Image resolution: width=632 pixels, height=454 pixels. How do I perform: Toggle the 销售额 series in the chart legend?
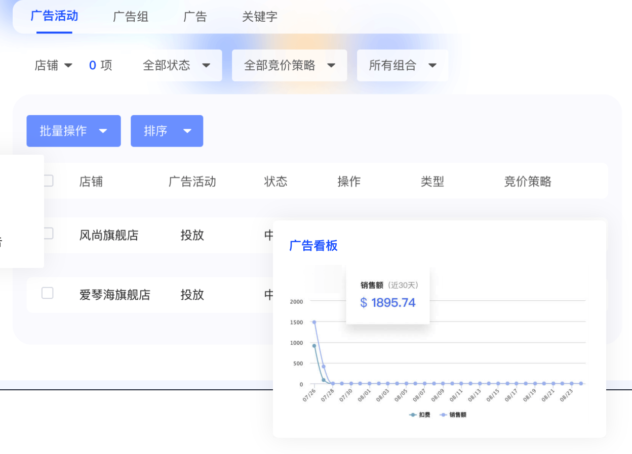(x=452, y=414)
